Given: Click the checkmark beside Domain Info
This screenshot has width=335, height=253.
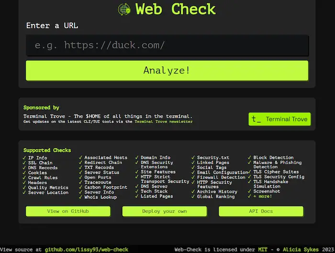Looking at the screenshot, I should click(137, 158).
